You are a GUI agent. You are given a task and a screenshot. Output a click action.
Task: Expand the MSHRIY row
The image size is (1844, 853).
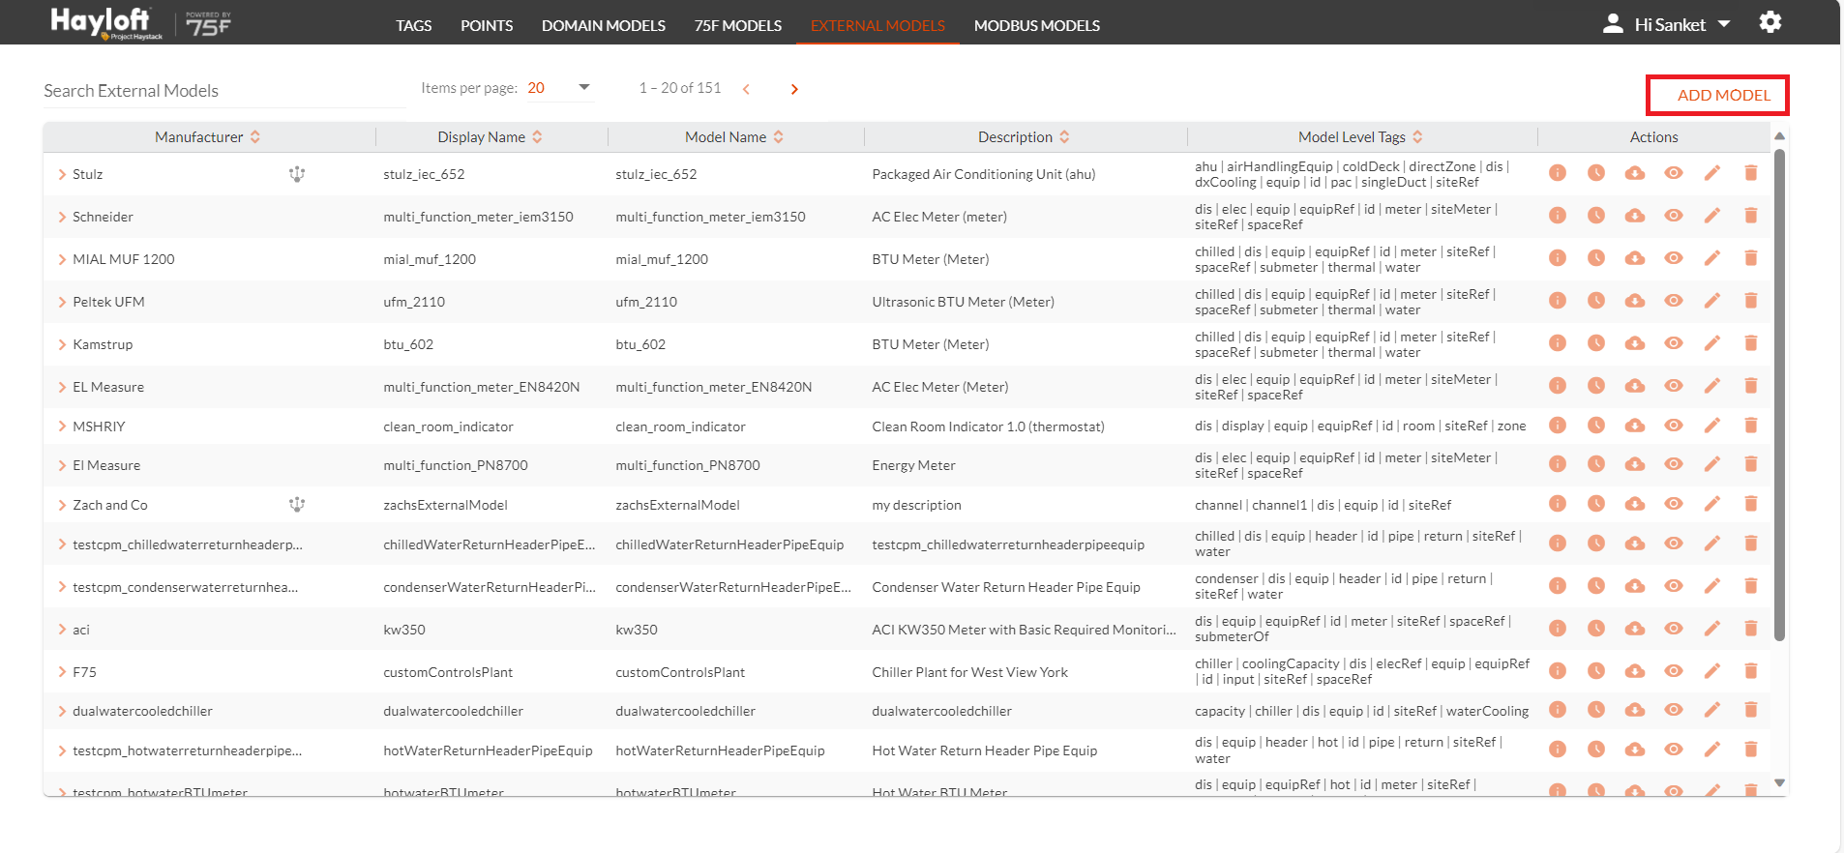tap(62, 426)
